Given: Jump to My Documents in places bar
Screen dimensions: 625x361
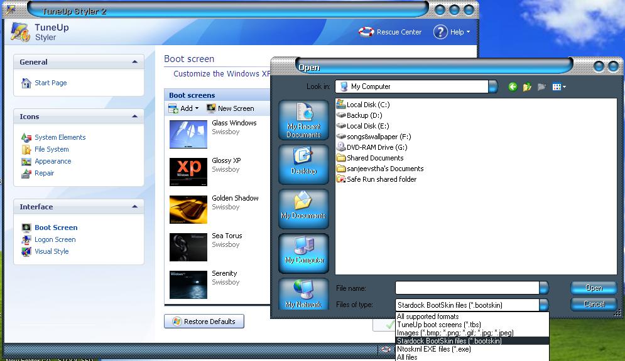Looking at the screenshot, I should click(304, 209).
